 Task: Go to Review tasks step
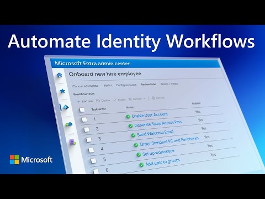149,84
